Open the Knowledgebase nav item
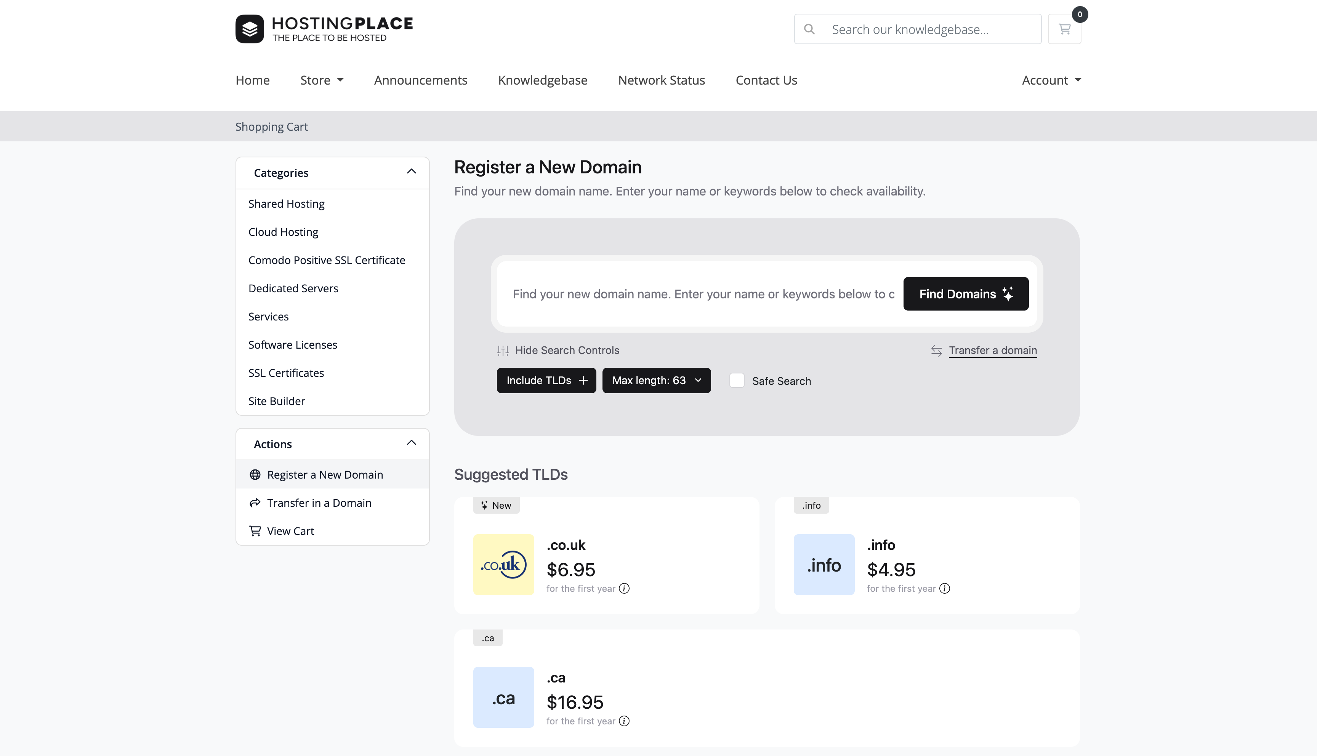This screenshot has height=756, width=1317. pos(543,80)
